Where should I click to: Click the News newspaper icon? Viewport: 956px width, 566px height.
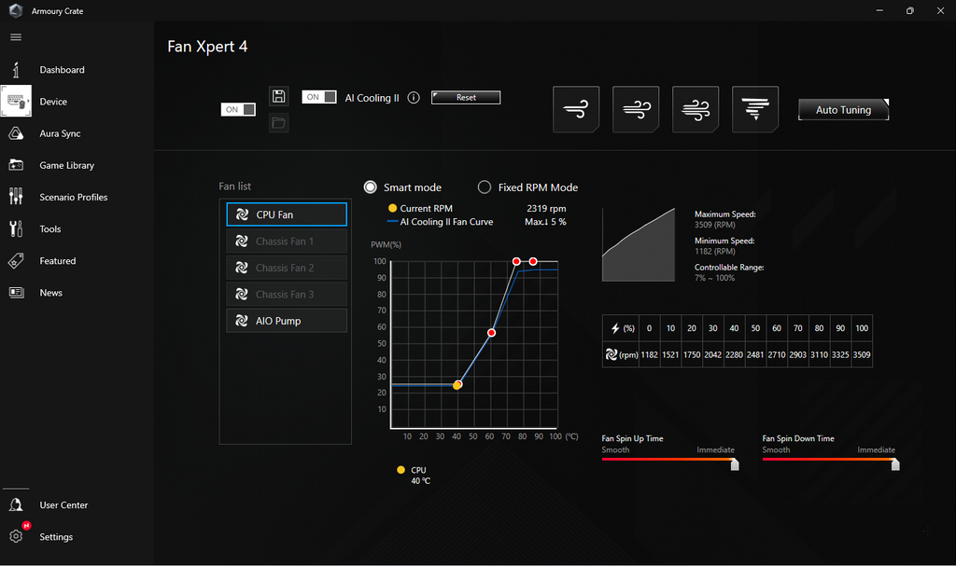tap(17, 293)
